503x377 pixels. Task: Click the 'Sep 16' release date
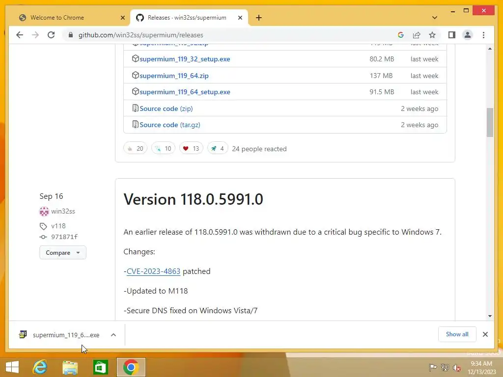coord(51,196)
